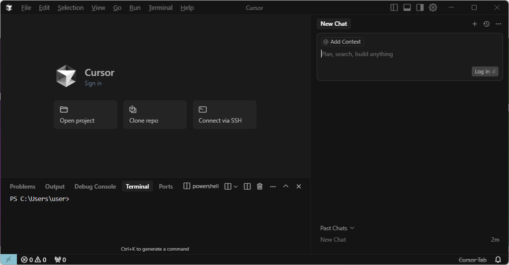Click the new terminal icon beside the profile chevron
Screen dimensions: 509x265
coord(228,187)
